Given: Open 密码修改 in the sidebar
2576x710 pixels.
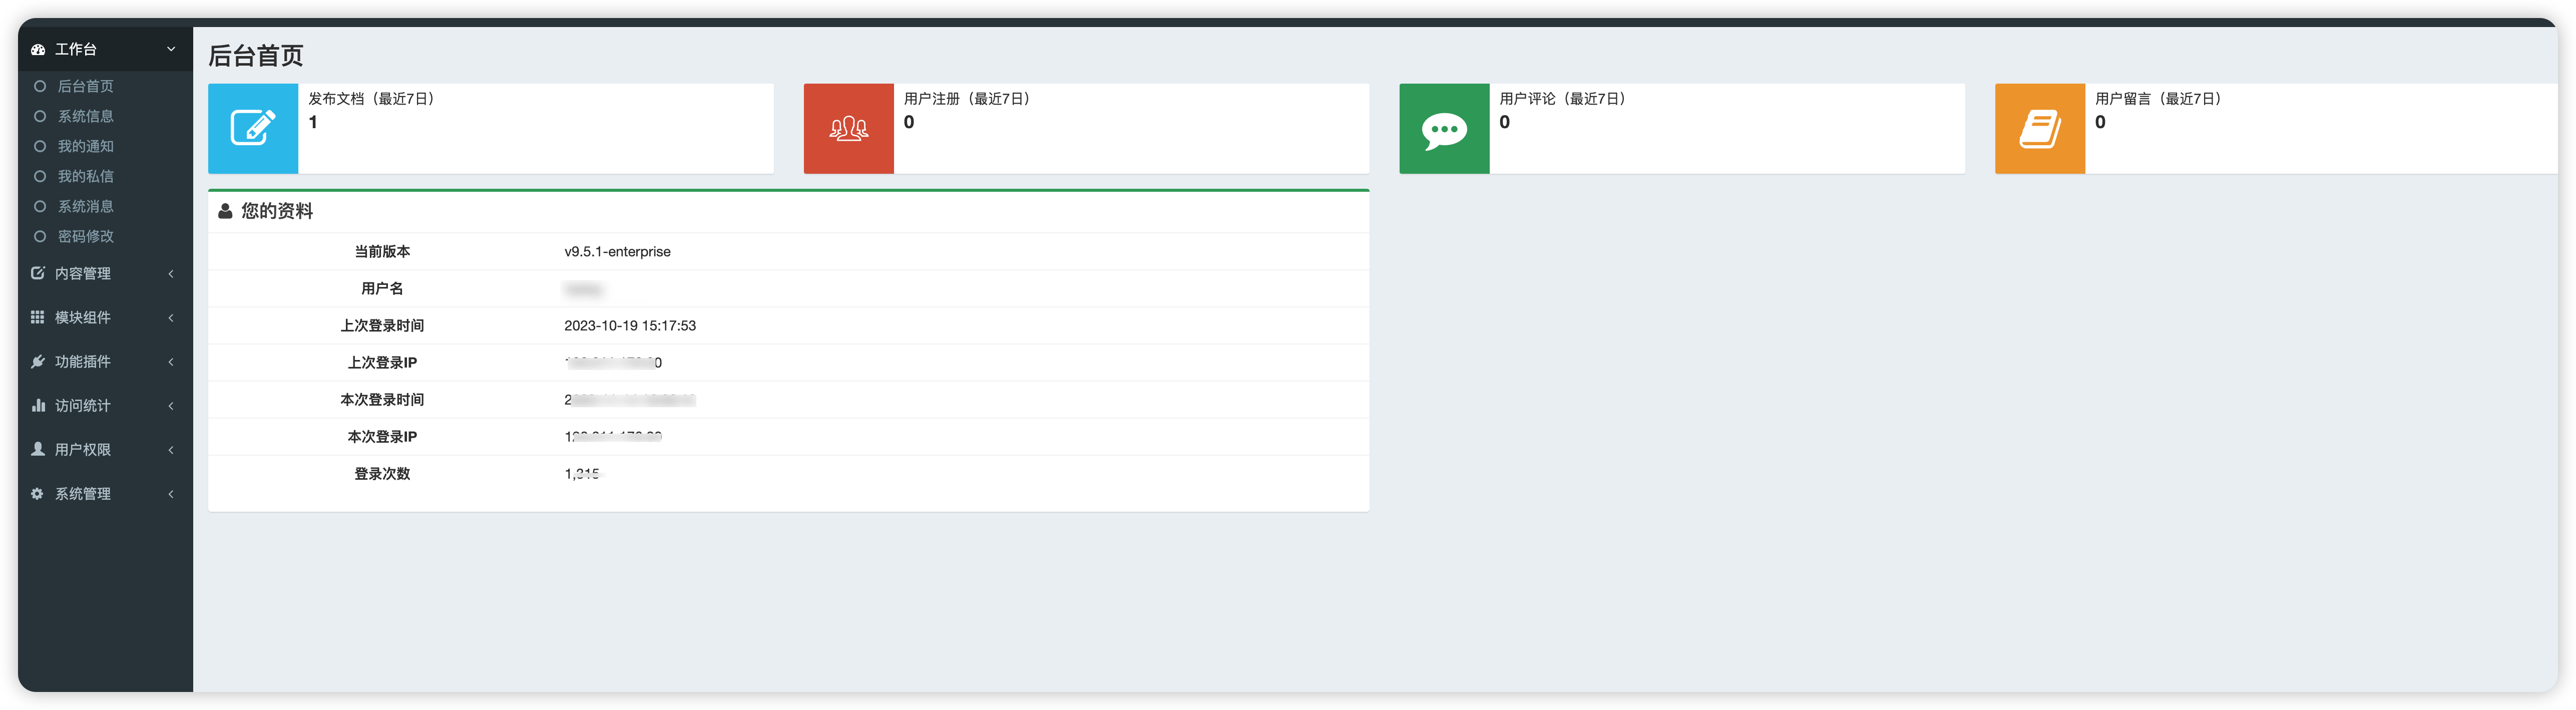Looking at the screenshot, I should click(85, 237).
